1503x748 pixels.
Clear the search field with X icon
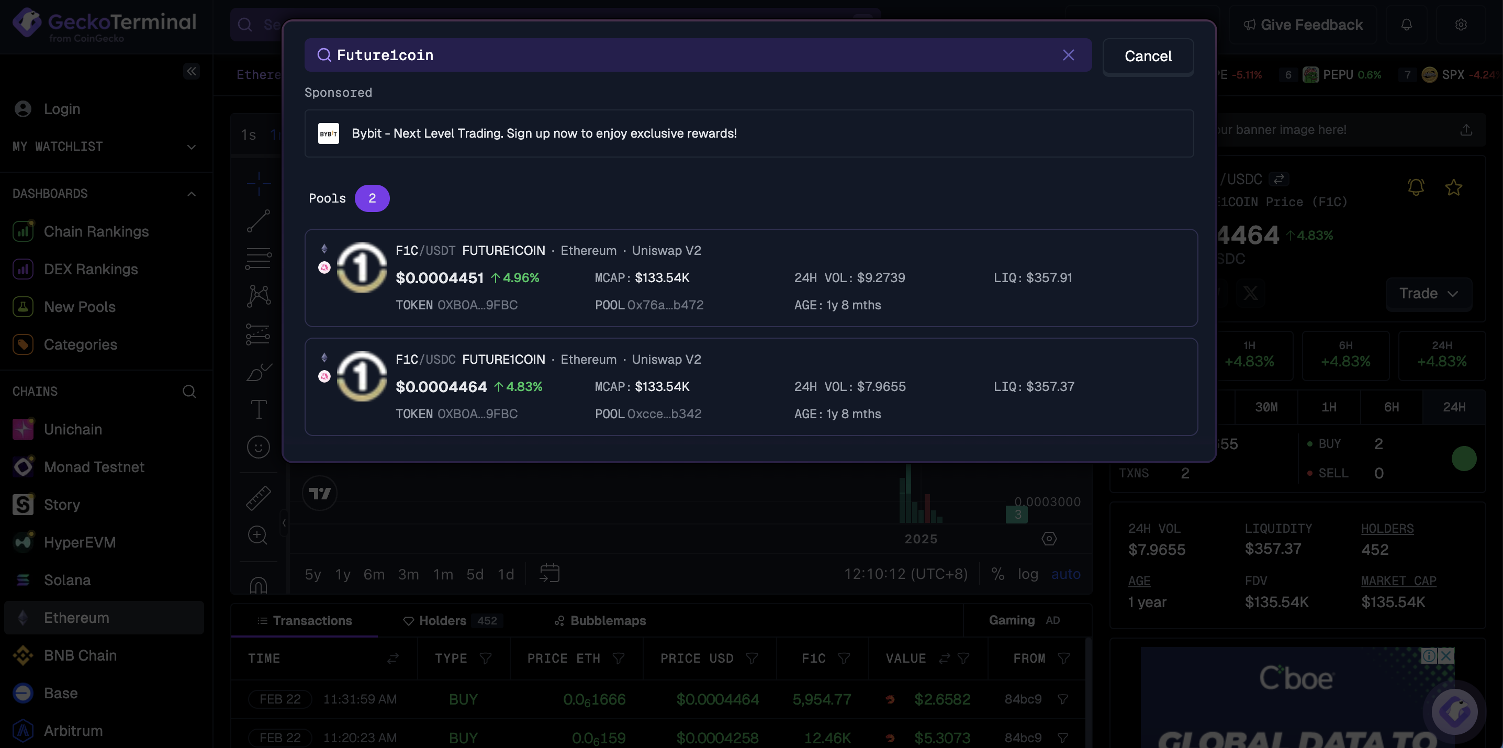click(1068, 55)
